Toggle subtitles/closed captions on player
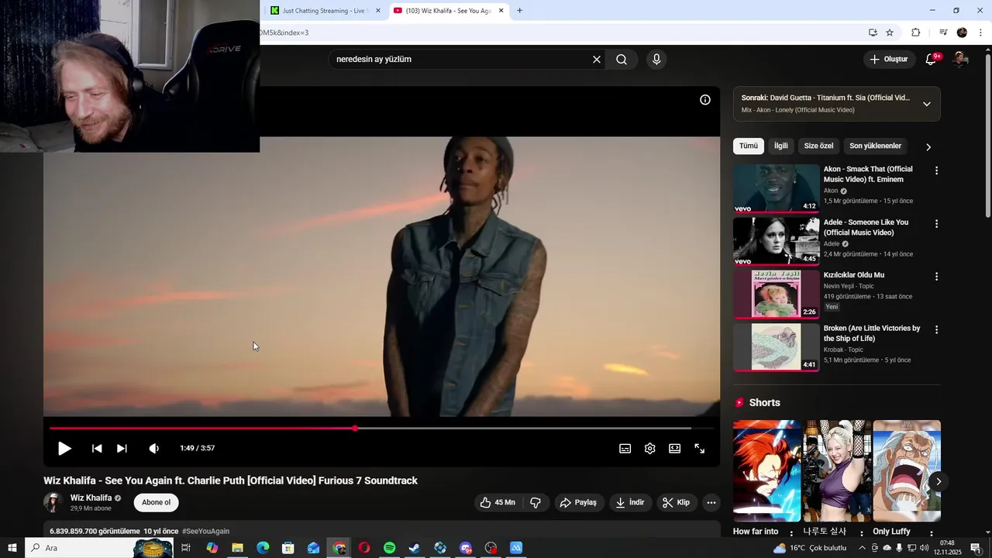 pos(625,449)
